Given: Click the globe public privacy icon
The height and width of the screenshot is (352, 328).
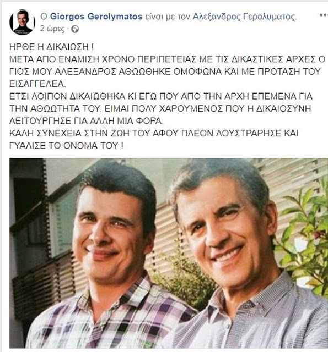Looking at the screenshot, I should tap(75, 29).
